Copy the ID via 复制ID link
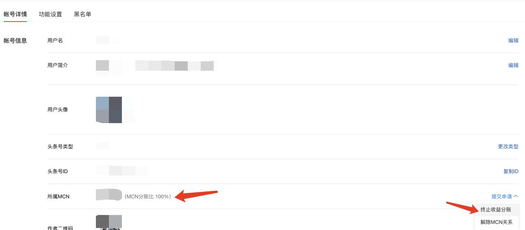The height and width of the screenshot is (230, 525). [511, 171]
